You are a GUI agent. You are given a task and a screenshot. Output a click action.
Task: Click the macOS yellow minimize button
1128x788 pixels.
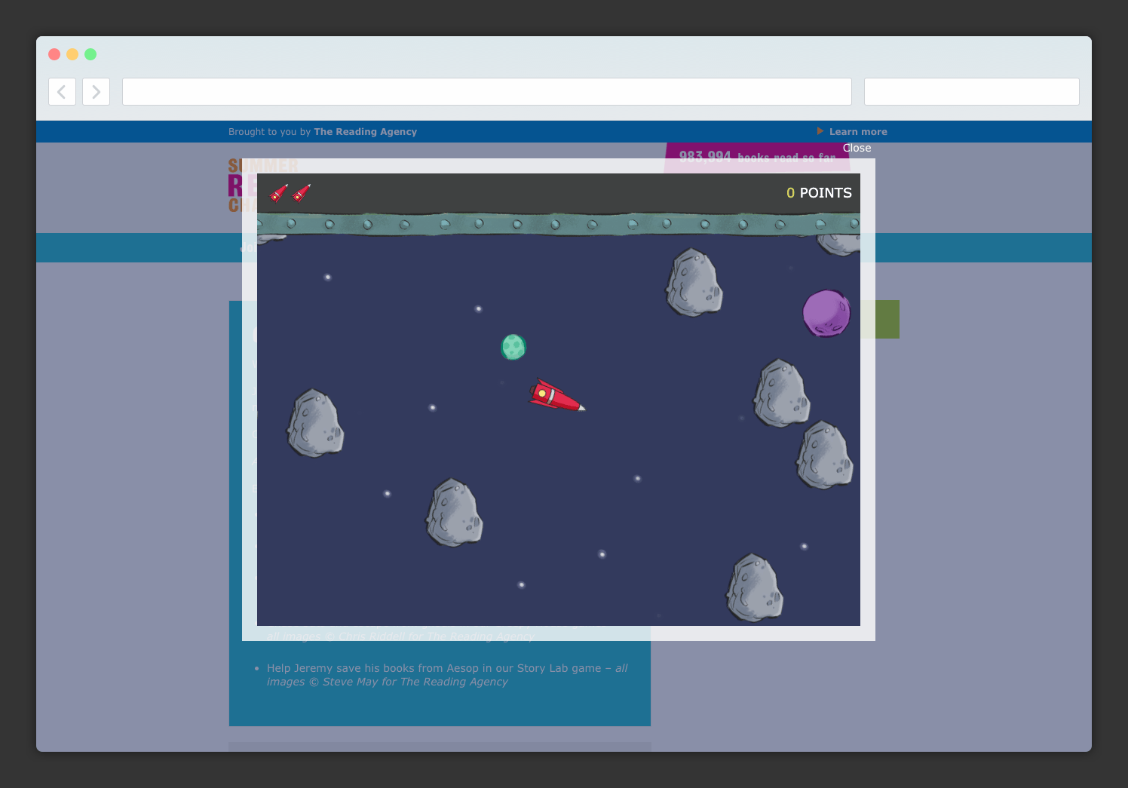coord(72,54)
